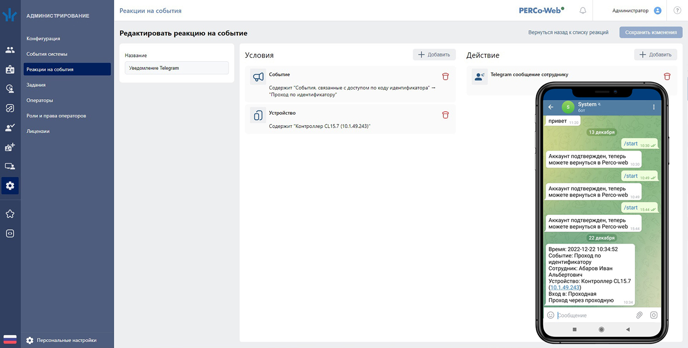Open the favorites star icon

tap(10, 214)
